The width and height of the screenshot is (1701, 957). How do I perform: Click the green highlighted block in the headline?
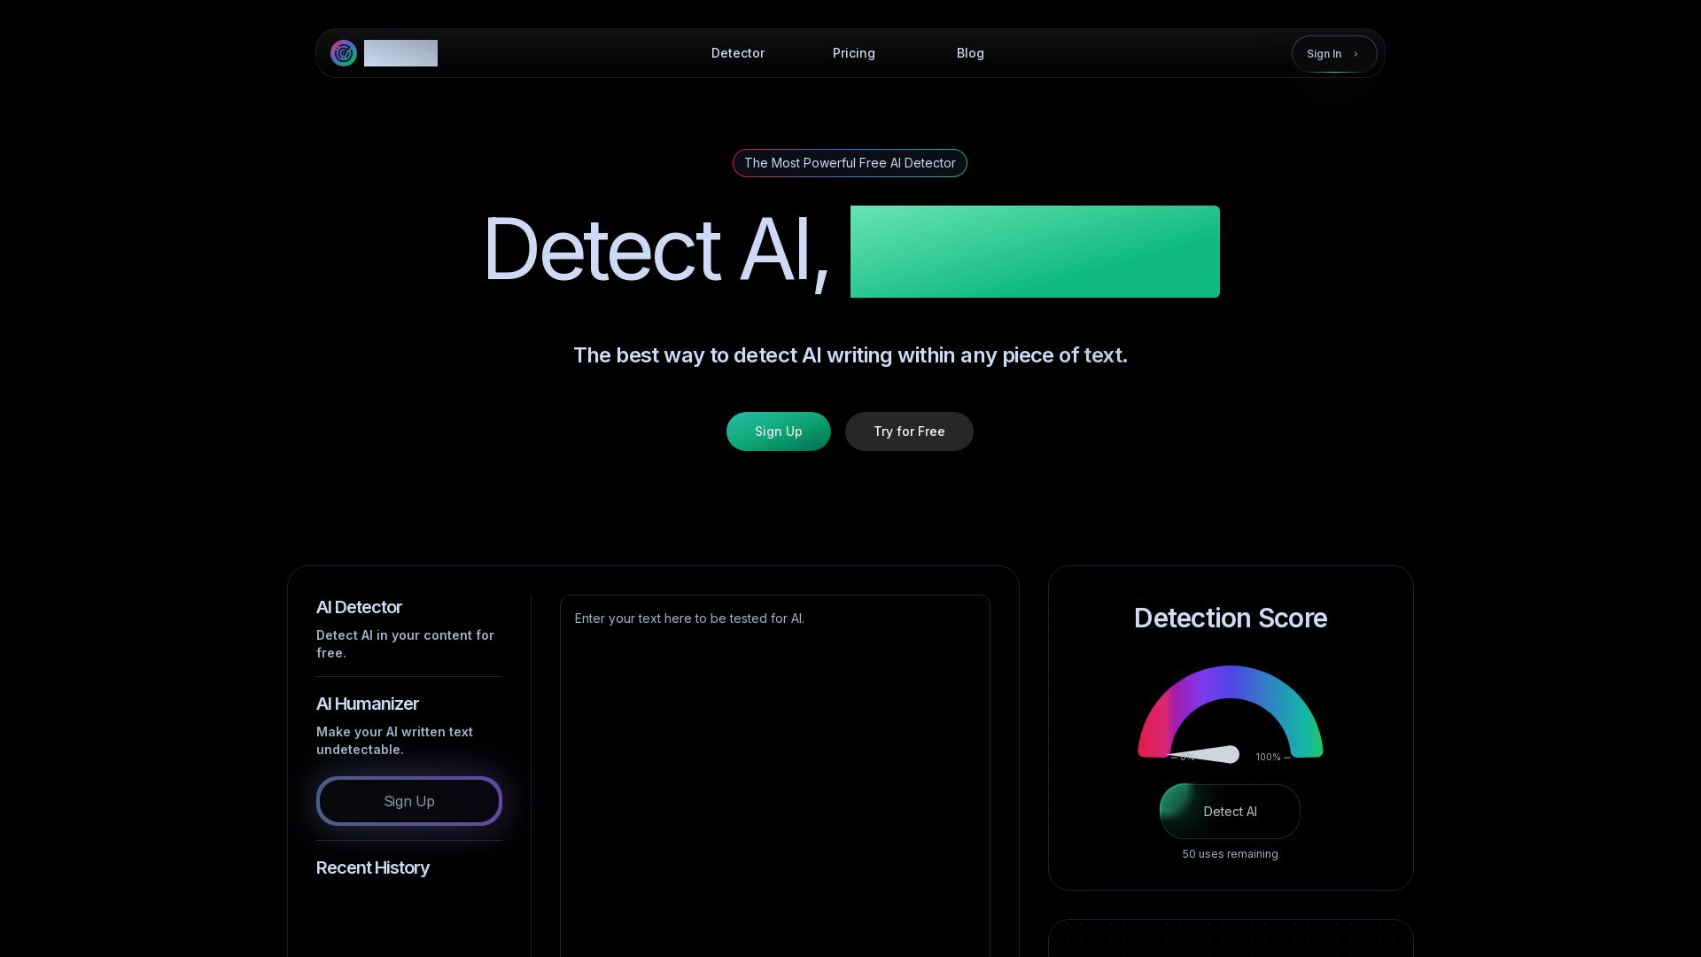point(1035,251)
